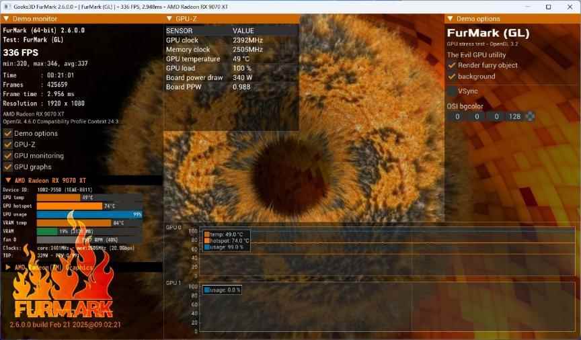This screenshot has height=340, width=581.
Task: Click the GPU hotspot 74°C bar
Action: [89, 206]
